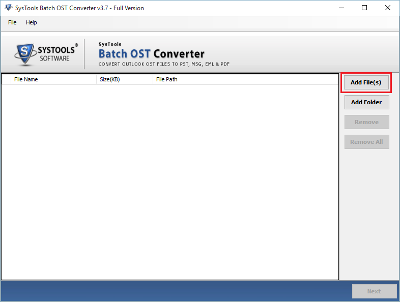The width and height of the screenshot is (400, 302).
Task: Click the title bar app icon
Action: [9, 8]
